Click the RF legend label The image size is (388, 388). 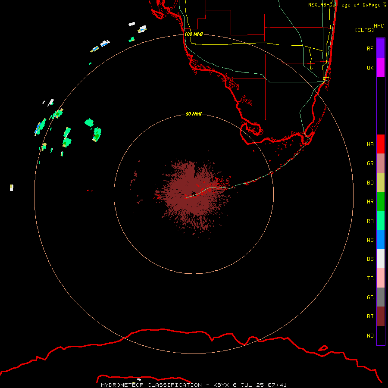point(370,48)
